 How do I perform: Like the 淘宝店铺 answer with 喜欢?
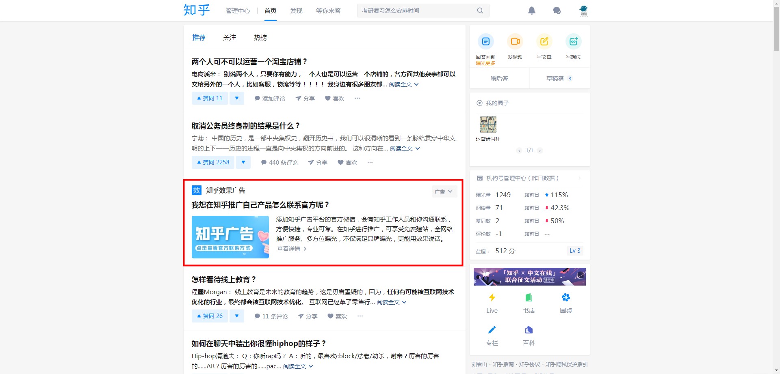pos(335,98)
